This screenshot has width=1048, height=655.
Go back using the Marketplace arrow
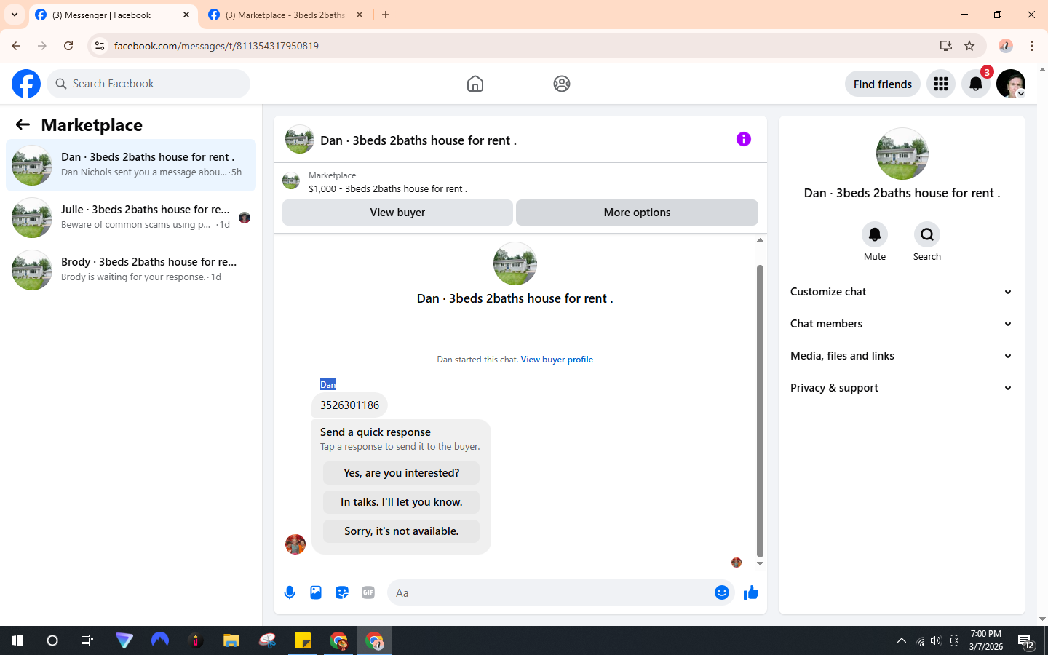coord(23,124)
